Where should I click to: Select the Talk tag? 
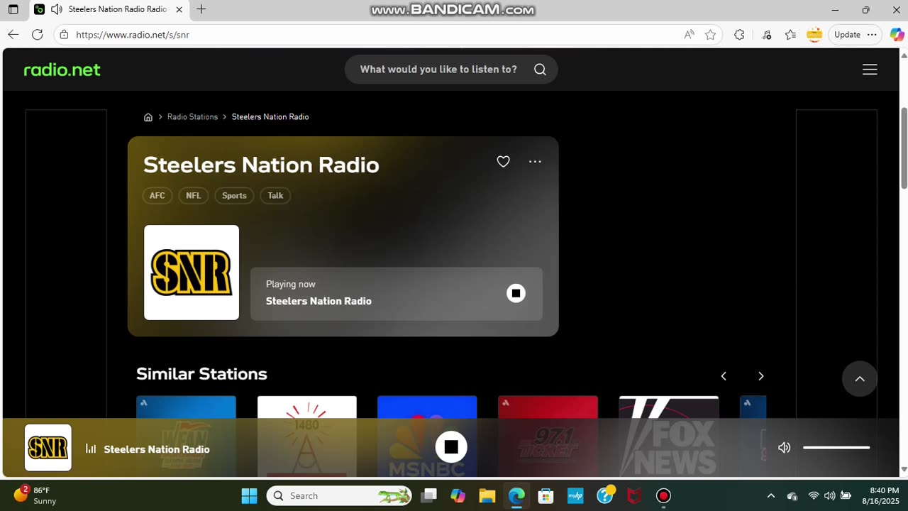(x=275, y=196)
